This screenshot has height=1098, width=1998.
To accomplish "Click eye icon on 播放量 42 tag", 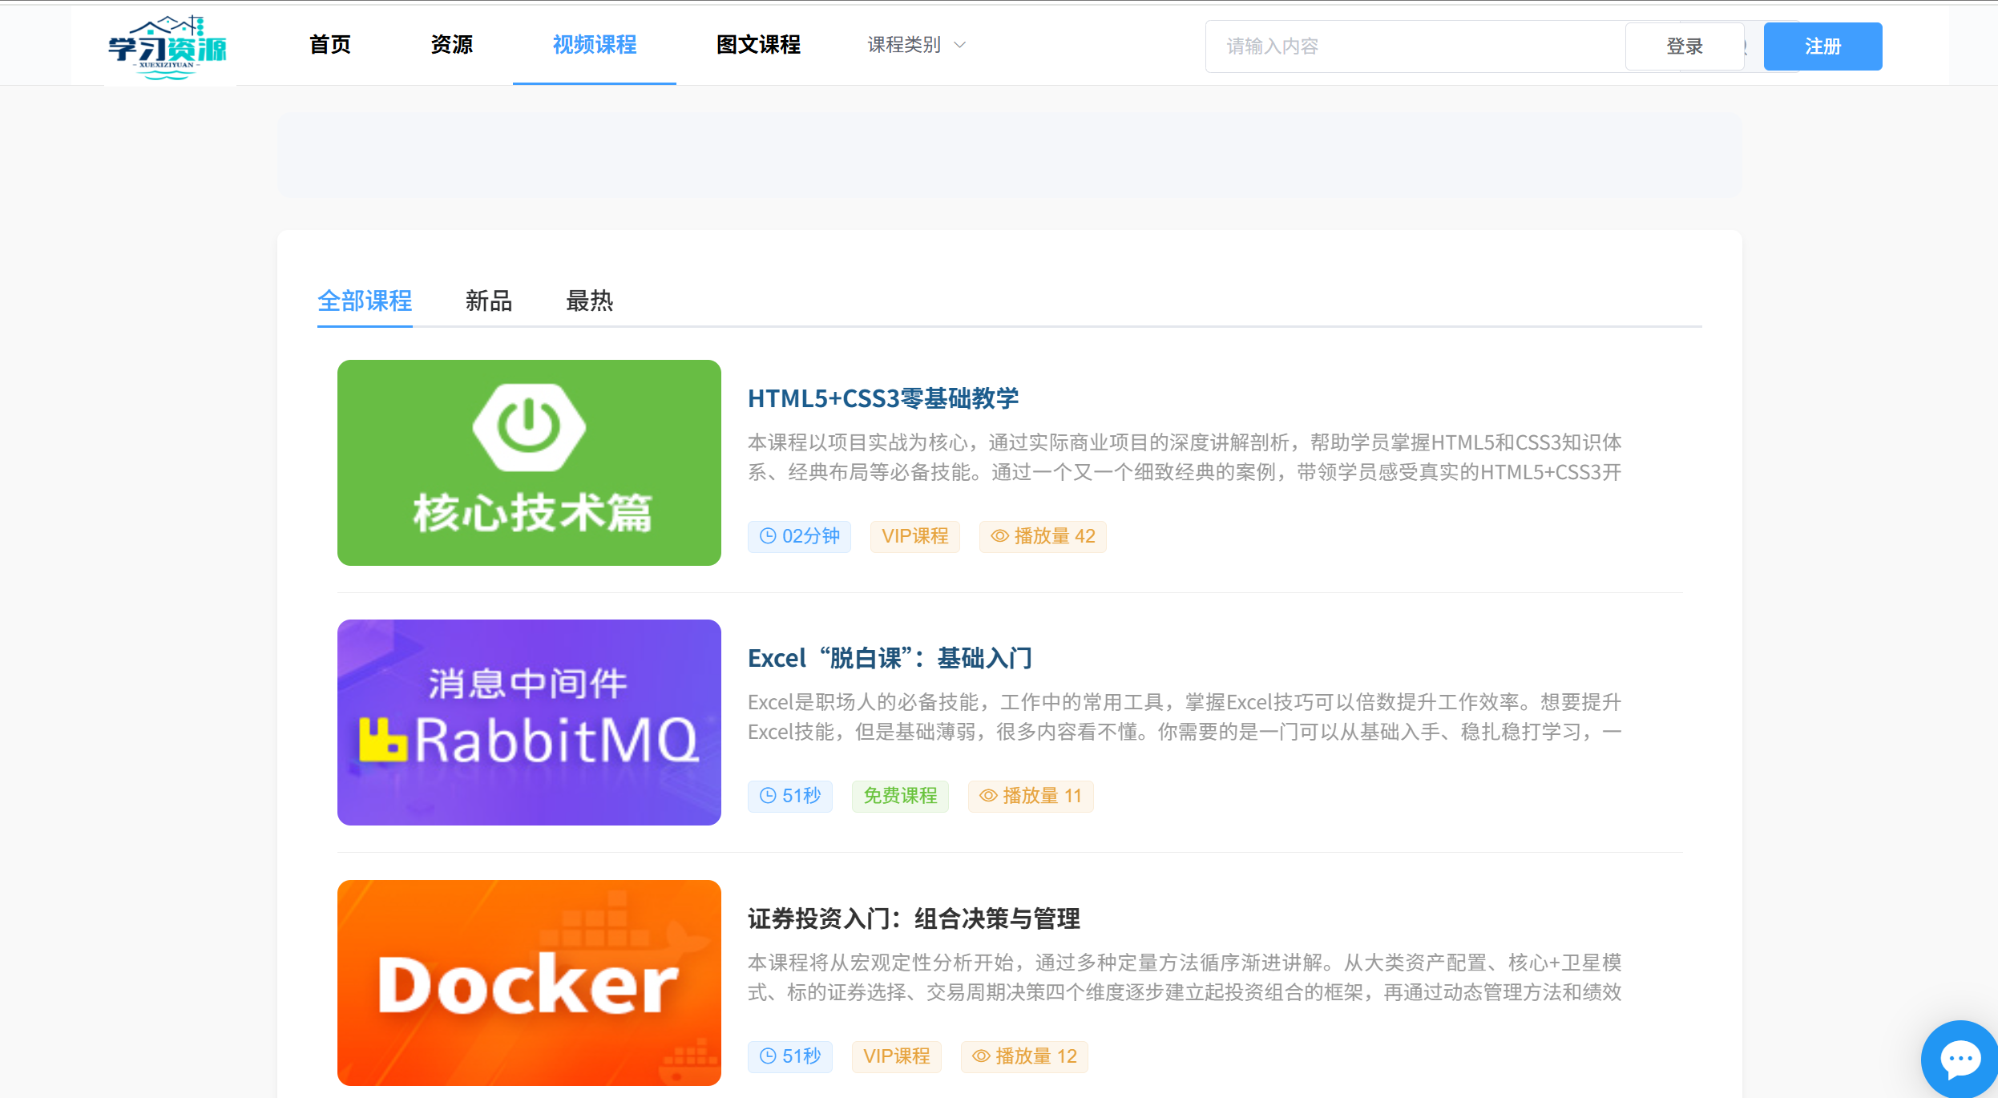I will 999,536.
